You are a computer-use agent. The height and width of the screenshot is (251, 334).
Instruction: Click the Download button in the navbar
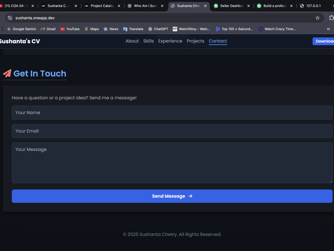coord(323,41)
